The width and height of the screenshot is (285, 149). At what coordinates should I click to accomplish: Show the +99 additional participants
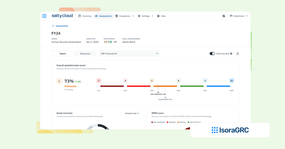click(x=115, y=42)
